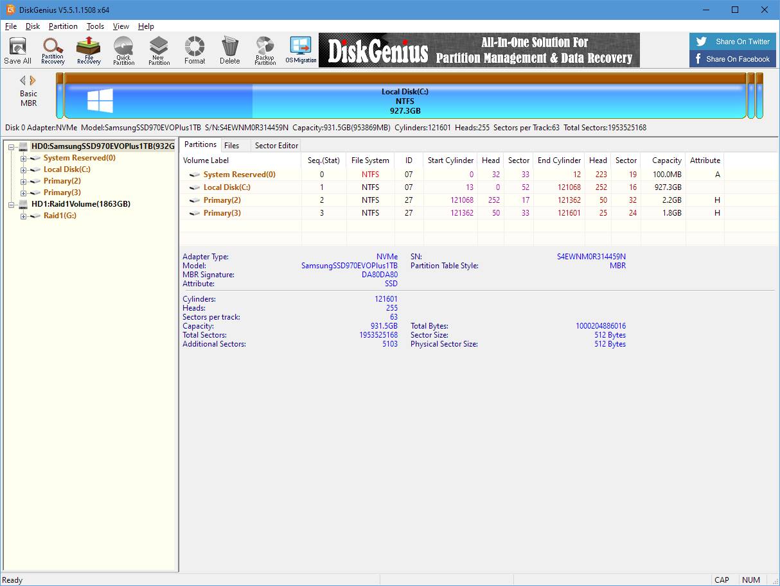The height and width of the screenshot is (586, 780).
Task: Go to previous disk arrow
Action: tap(23, 80)
